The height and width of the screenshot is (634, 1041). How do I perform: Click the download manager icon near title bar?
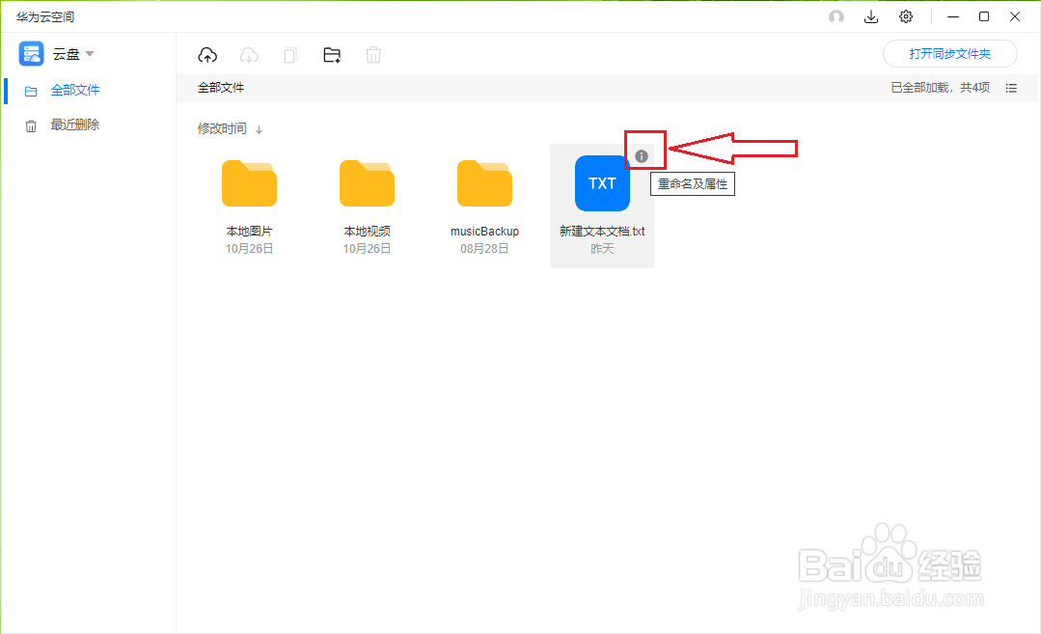(870, 16)
